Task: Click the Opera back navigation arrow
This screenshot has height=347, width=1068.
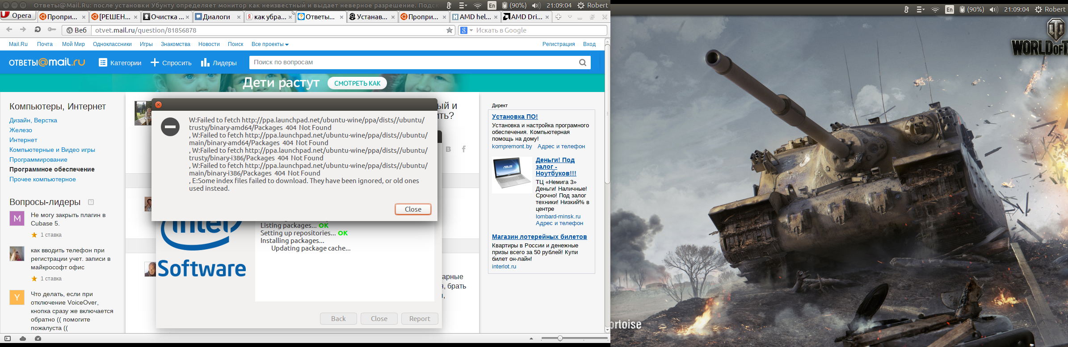Action: coord(9,30)
